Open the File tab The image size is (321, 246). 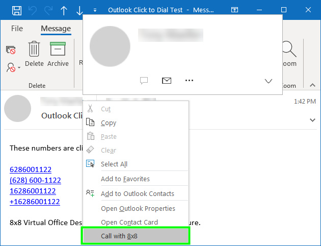[17, 29]
